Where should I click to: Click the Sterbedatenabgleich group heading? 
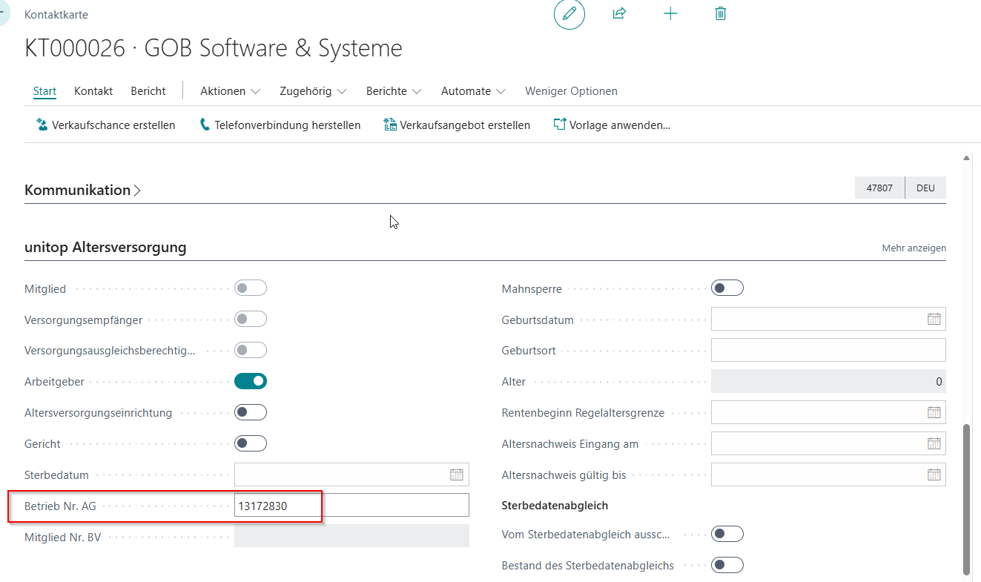click(555, 505)
